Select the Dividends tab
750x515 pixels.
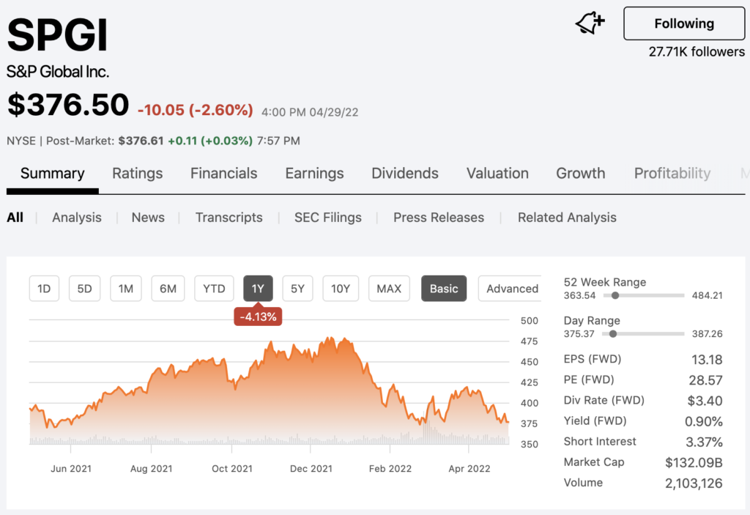click(404, 174)
